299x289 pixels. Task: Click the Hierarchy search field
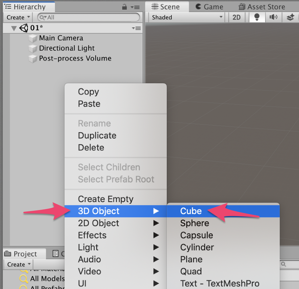point(89,17)
